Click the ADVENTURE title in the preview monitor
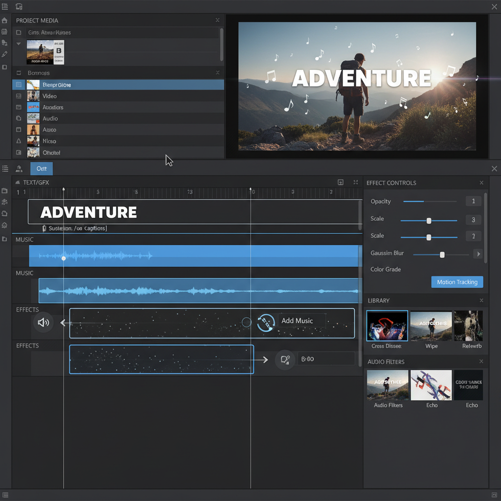501x501 pixels. click(362, 78)
